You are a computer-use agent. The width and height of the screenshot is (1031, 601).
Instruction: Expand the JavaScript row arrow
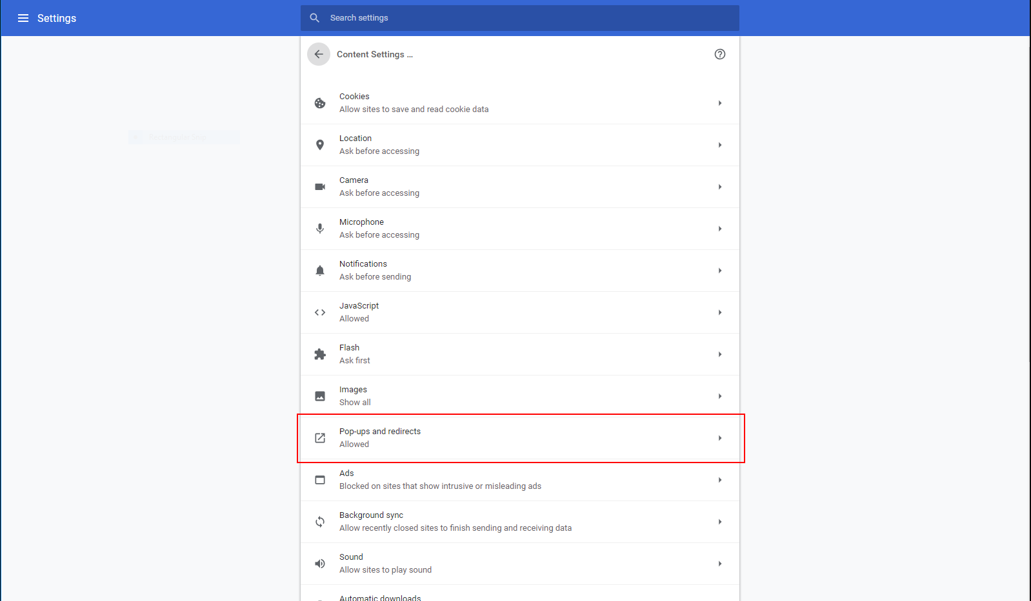[x=720, y=312]
